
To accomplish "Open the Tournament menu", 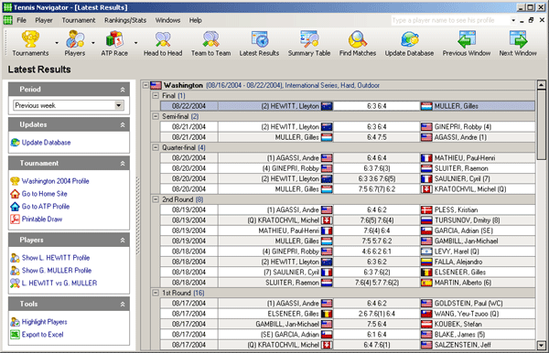I will coord(79,20).
